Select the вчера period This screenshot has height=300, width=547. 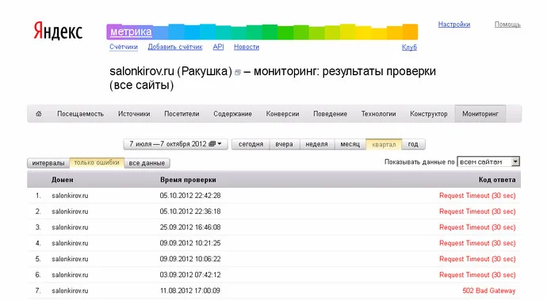click(x=285, y=144)
